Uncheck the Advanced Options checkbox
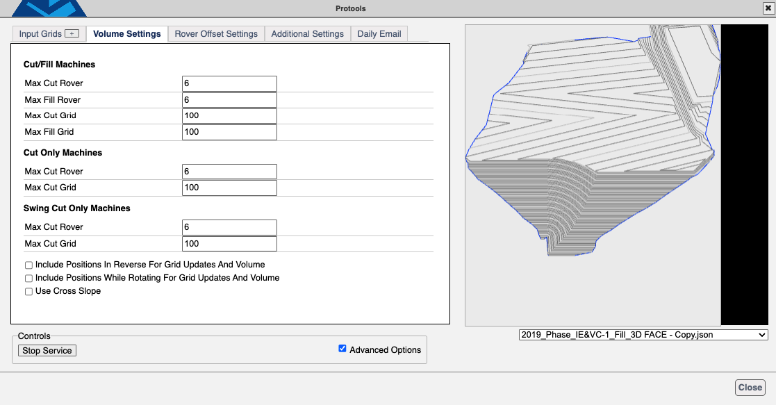 tap(342, 349)
